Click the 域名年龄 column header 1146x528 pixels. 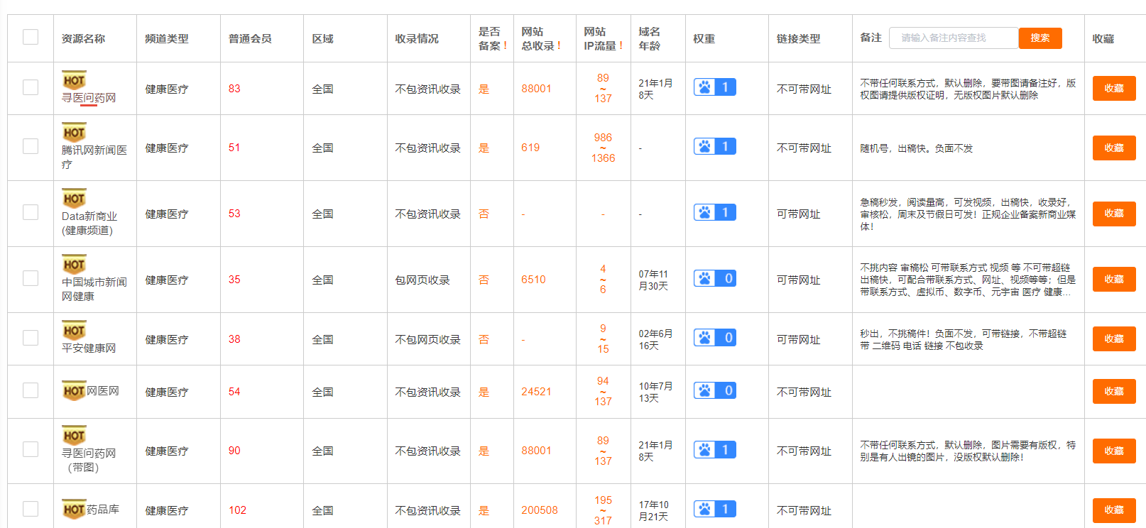649,38
